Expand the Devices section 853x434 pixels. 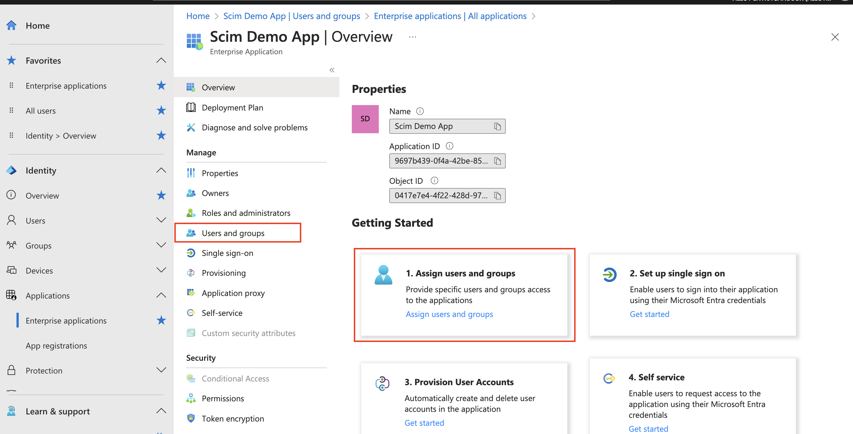coord(161,270)
